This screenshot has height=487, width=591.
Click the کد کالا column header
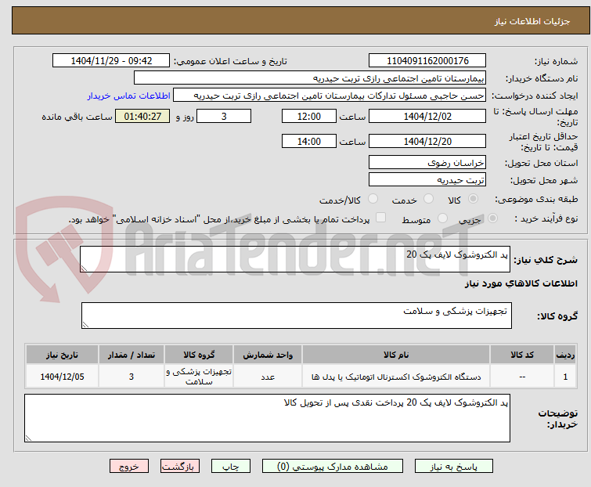(522, 355)
